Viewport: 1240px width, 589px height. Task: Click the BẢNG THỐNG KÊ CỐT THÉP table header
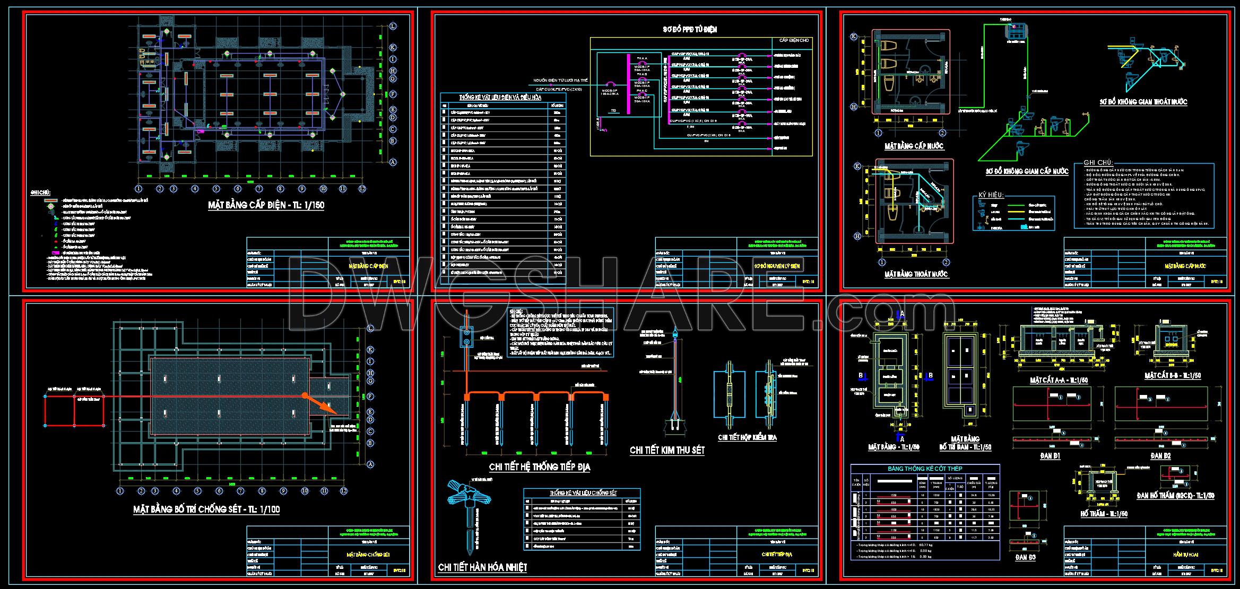pos(925,469)
